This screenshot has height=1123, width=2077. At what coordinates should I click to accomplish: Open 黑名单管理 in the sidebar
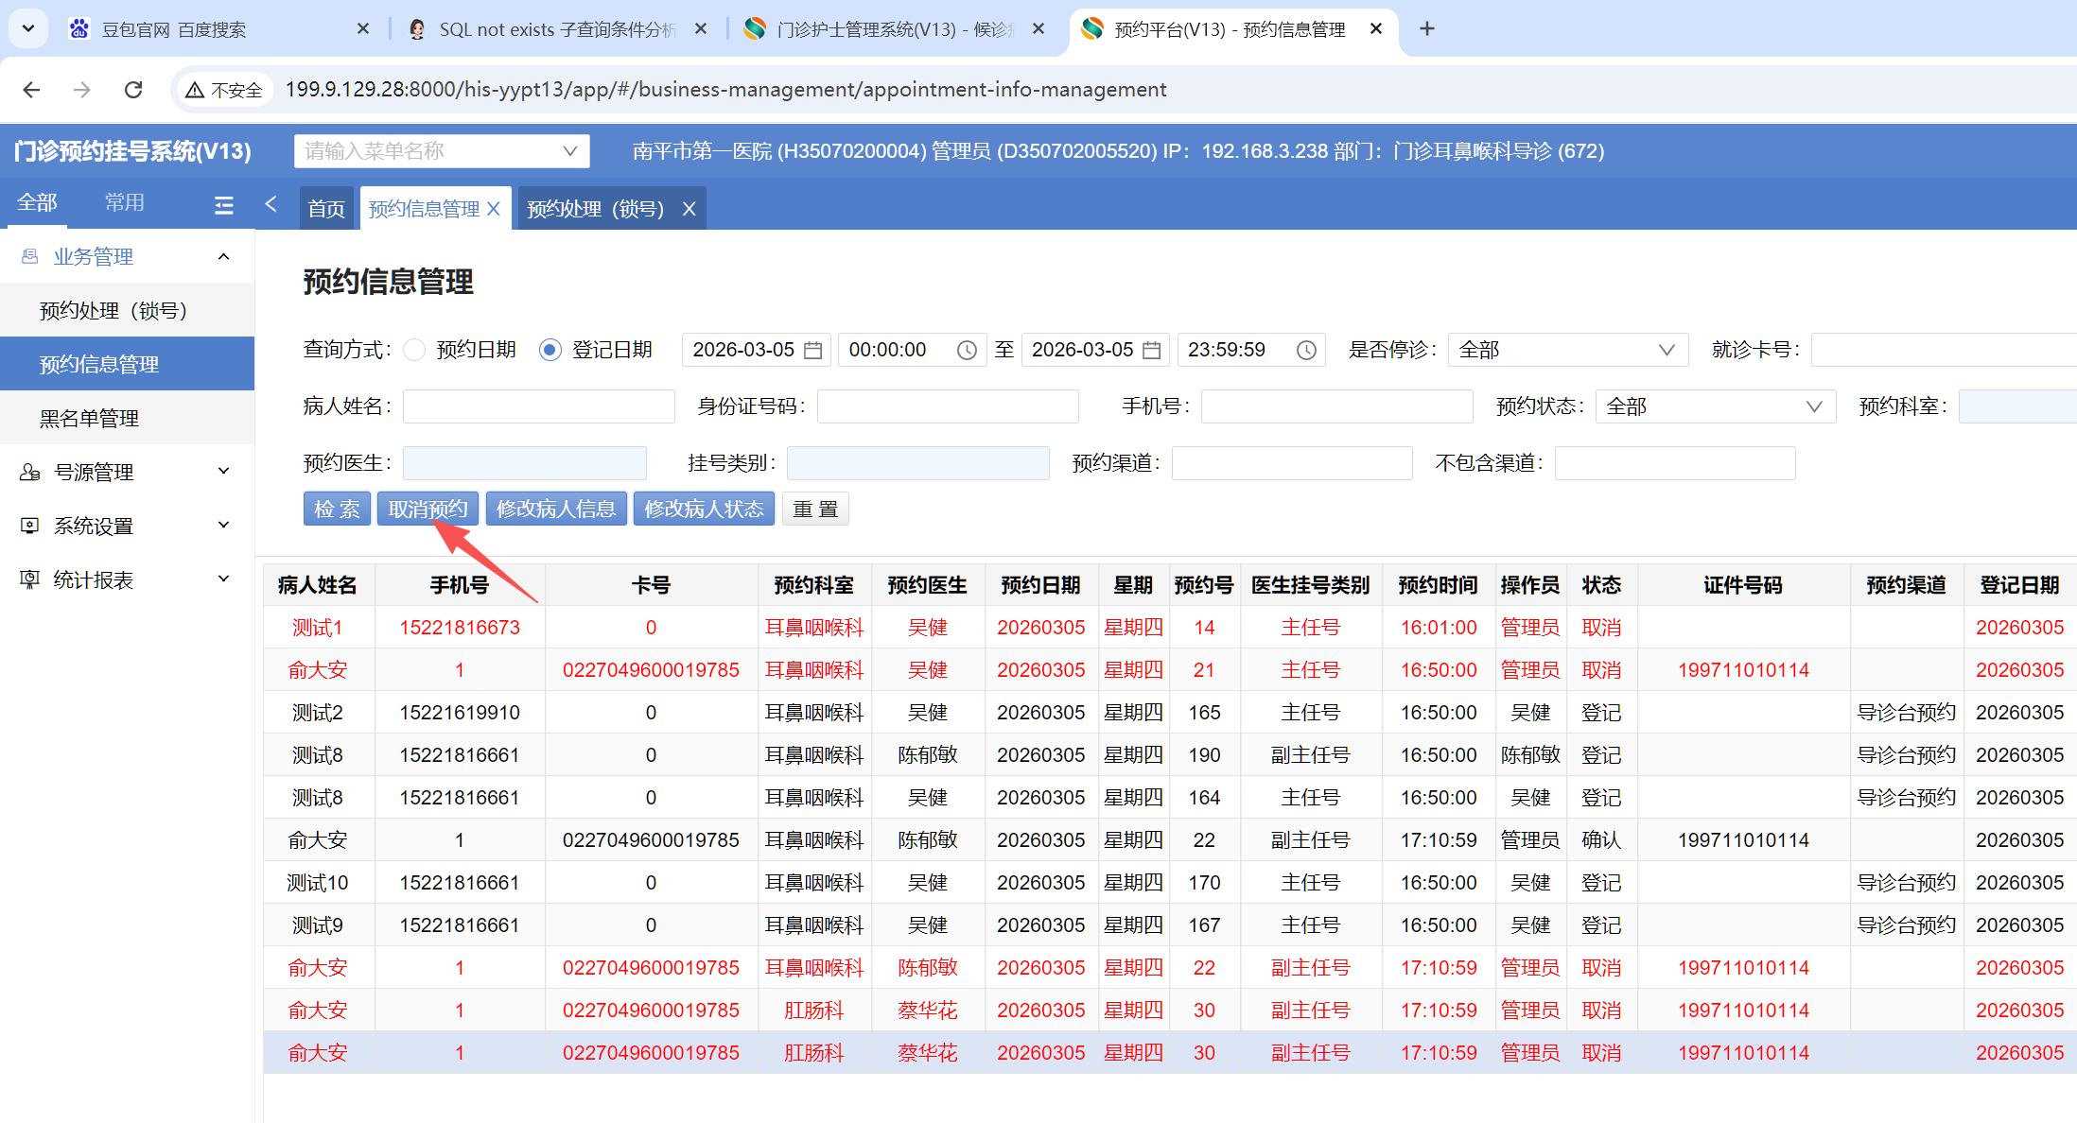click(89, 418)
